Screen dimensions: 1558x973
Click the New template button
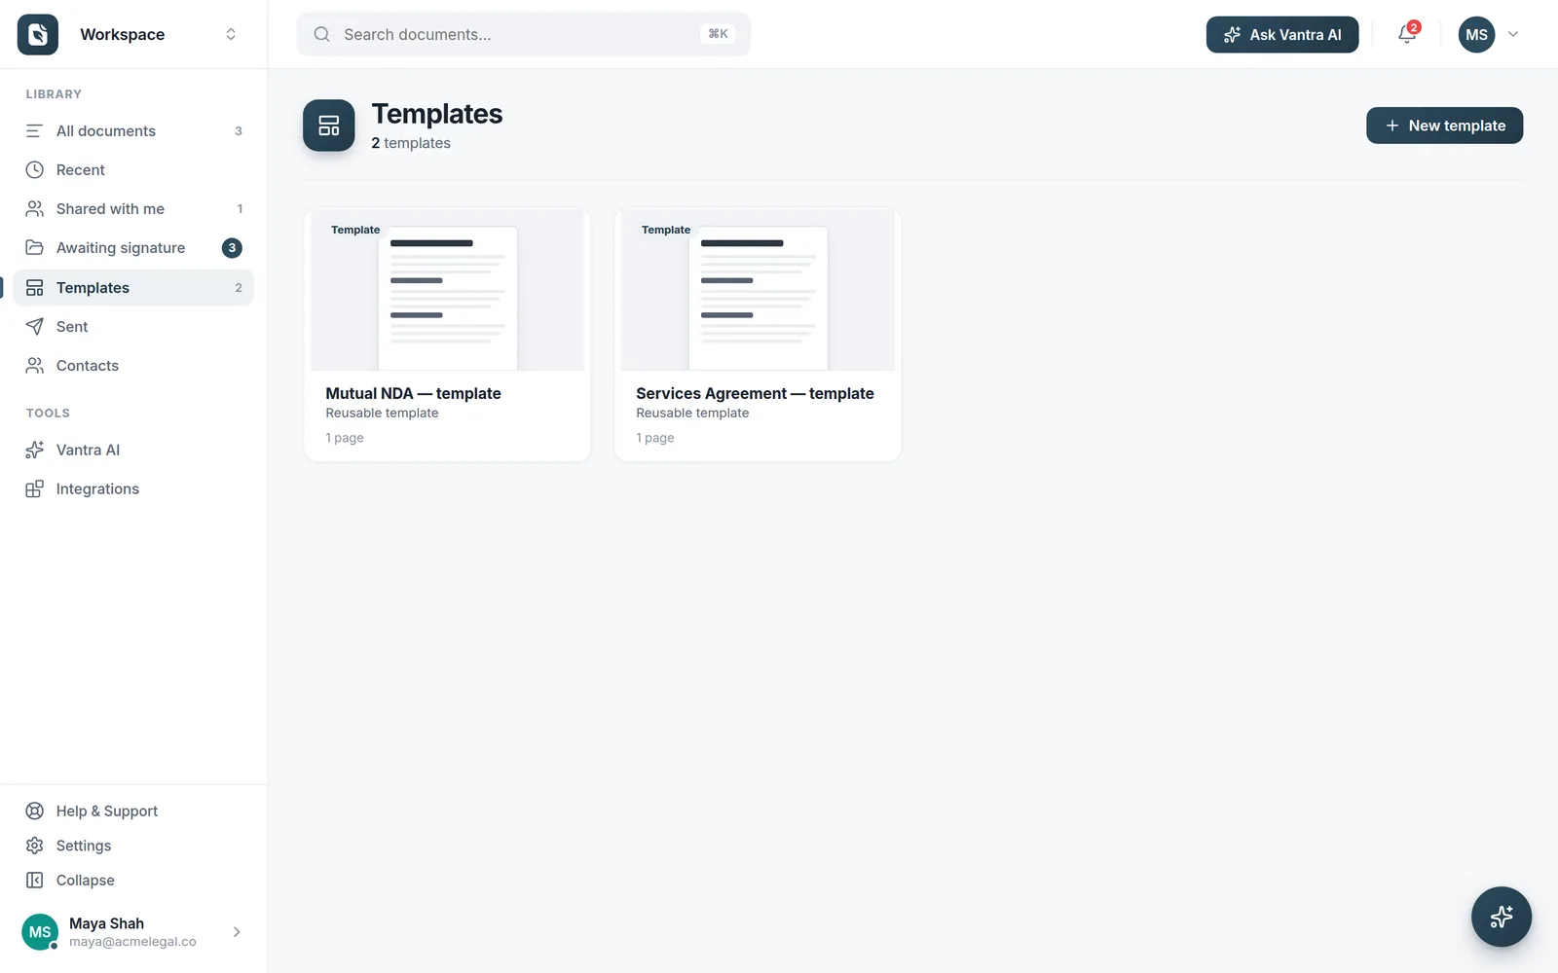pyautogui.click(x=1444, y=126)
